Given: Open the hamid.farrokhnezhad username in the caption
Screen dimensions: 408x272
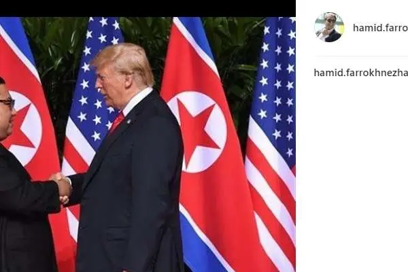Looking at the screenshot, I should click(361, 73).
